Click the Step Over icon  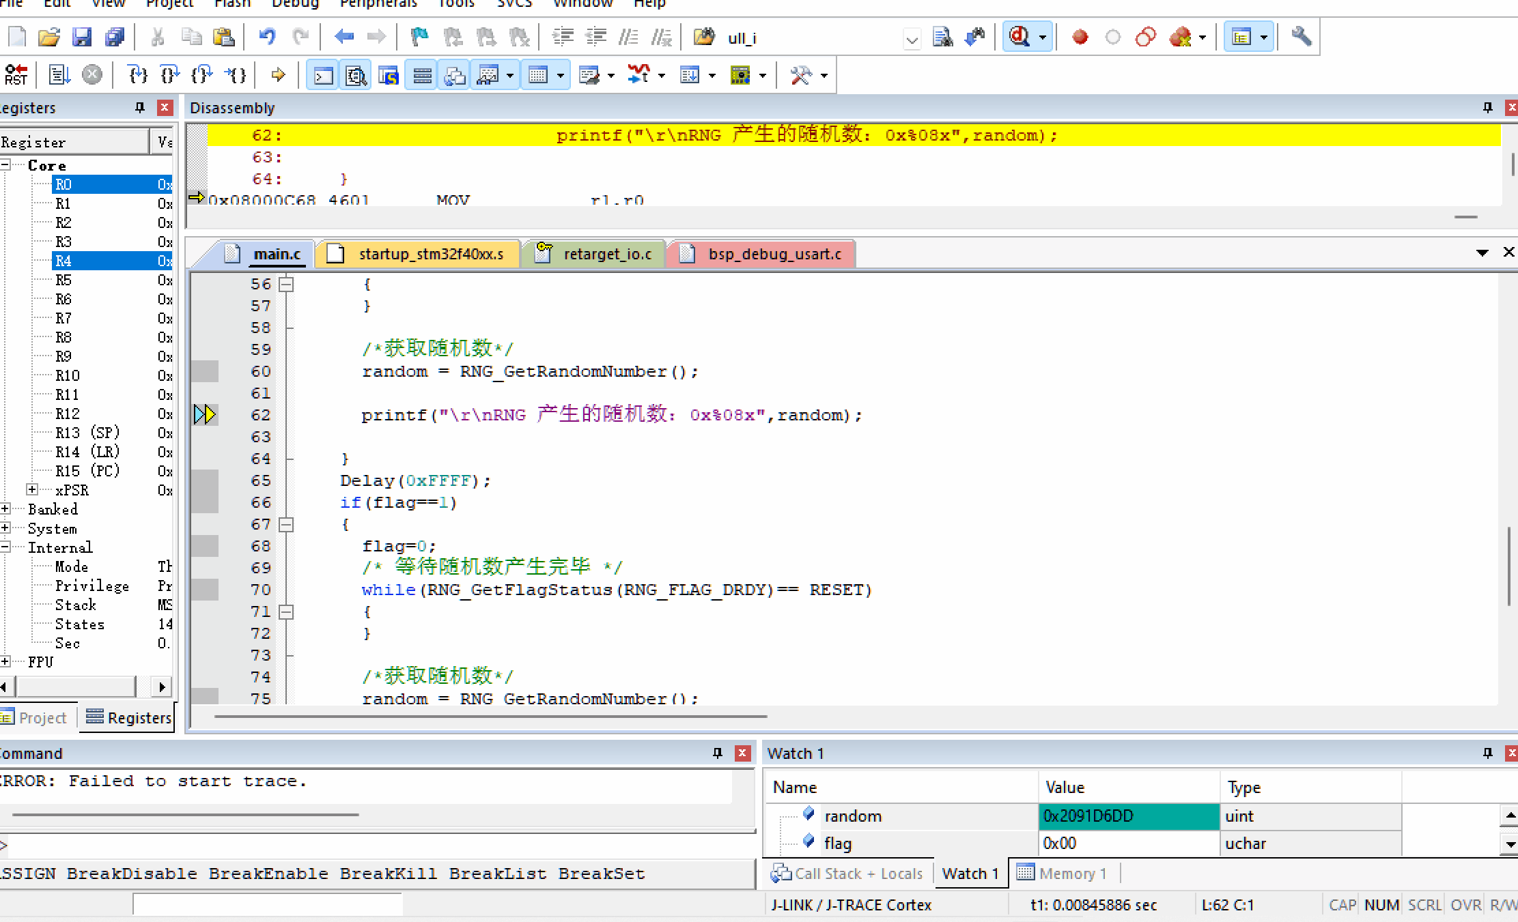point(171,74)
